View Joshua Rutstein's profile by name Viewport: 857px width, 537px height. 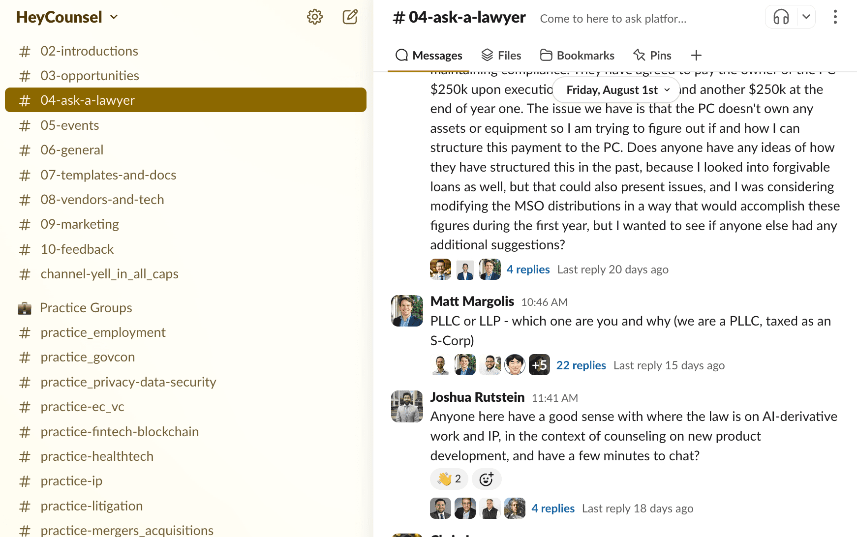pyautogui.click(x=477, y=397)
